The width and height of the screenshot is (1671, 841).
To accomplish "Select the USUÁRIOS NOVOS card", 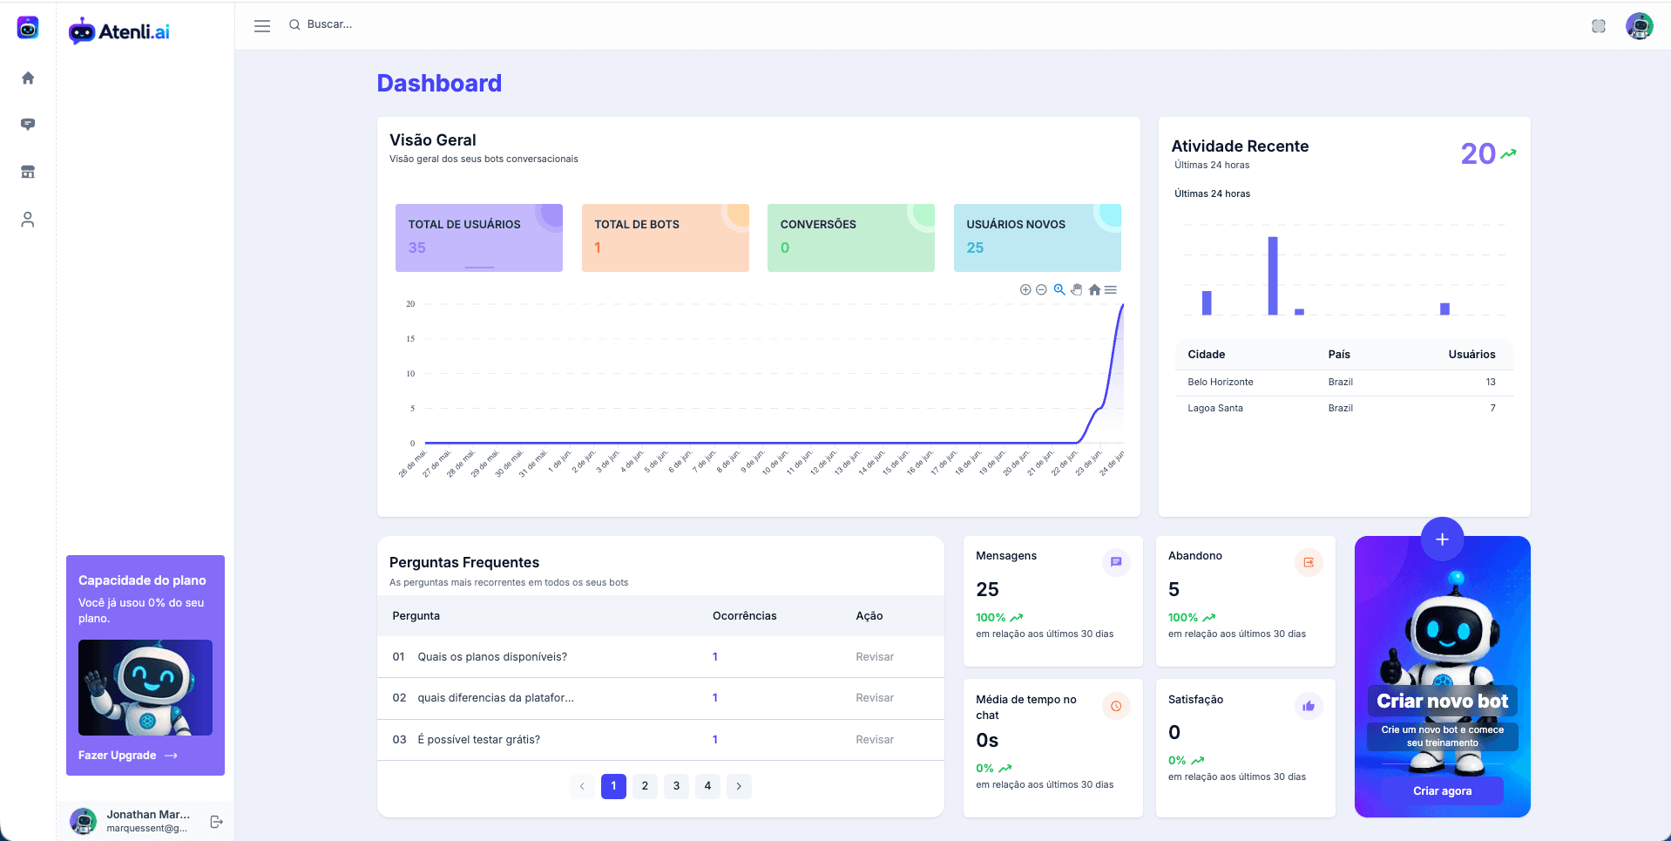I will click(1038, 238).
